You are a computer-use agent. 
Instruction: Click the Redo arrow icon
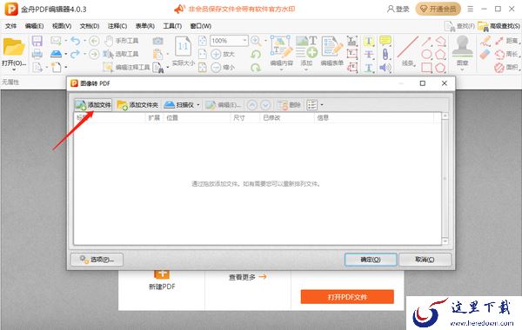coord(76,54)
